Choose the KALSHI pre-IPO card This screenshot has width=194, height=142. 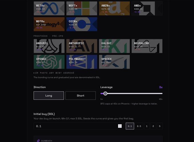pos(114,46)
